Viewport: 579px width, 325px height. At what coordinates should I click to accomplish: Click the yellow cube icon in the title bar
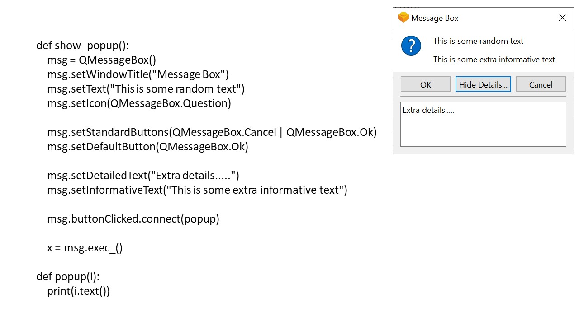coord(403,18)
